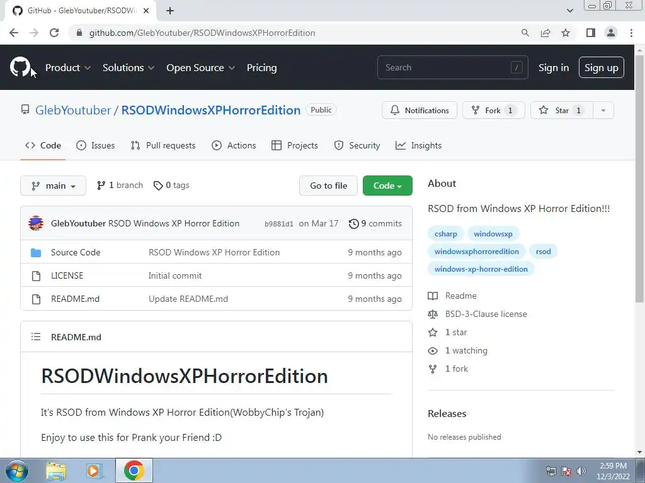Open the main branch dropdown
645x483 pixels.
[x=53, y=186]
